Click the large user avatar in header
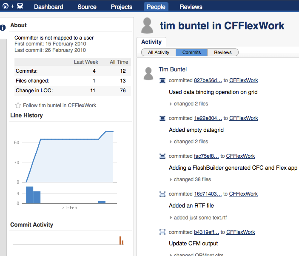This screenshot has height=256, width=299. coord(148,26)
